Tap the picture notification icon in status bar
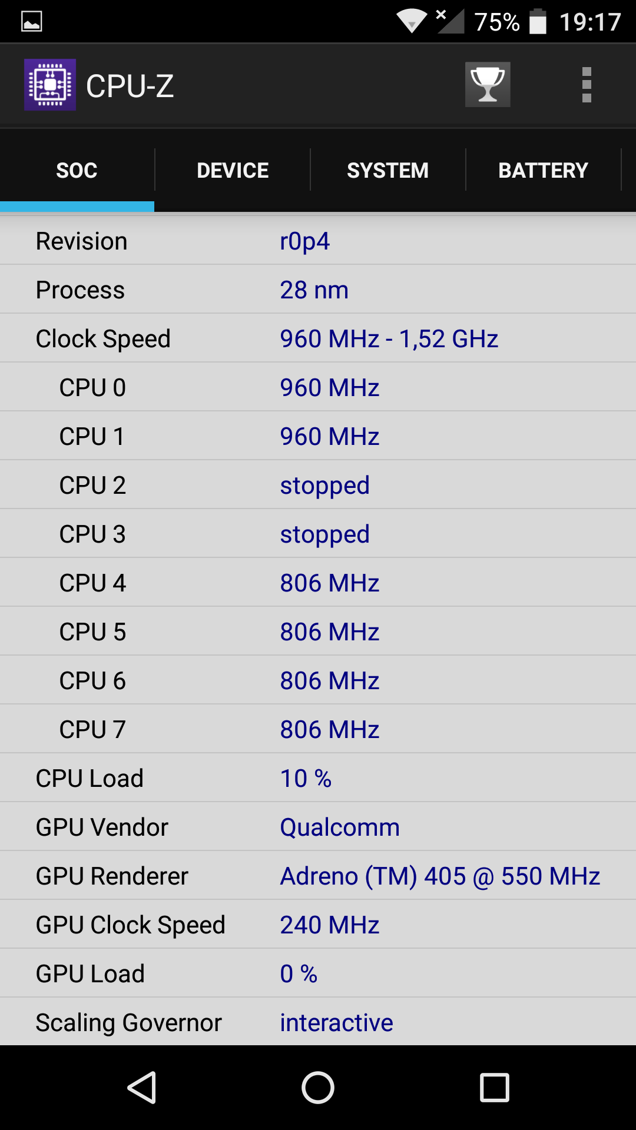This screenshot has height=1130, width=636. 32,22
